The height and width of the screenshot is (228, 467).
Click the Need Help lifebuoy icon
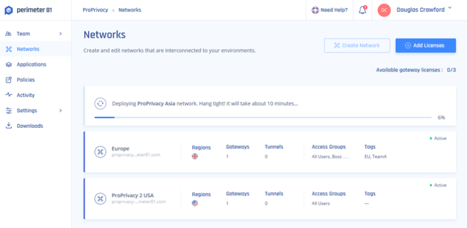pyautogui.click(x=315, y=10)
